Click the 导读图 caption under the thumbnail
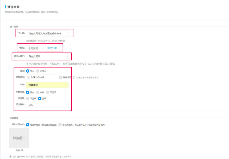The height and width of the screenshot is (159, 229). click(x=19, y=151)
